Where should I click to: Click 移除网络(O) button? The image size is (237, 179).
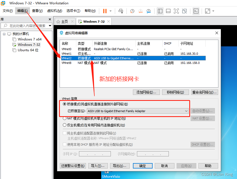pos(175,92)
